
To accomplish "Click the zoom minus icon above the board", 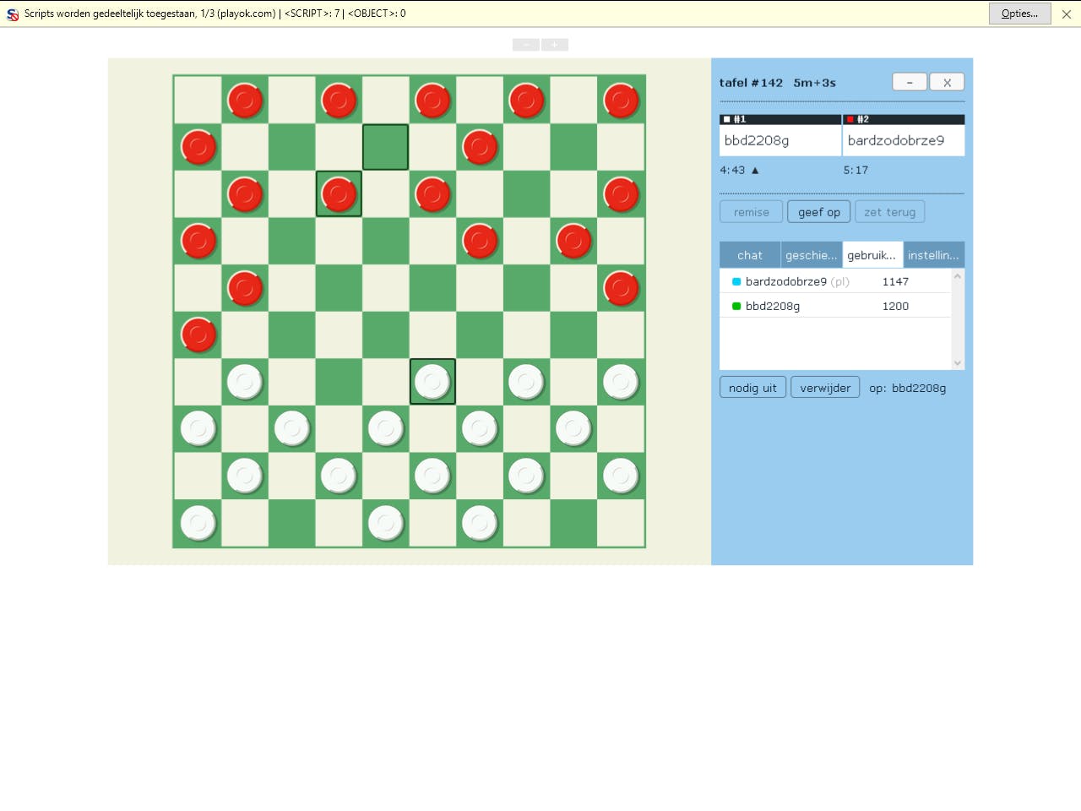I will (526, 45).
